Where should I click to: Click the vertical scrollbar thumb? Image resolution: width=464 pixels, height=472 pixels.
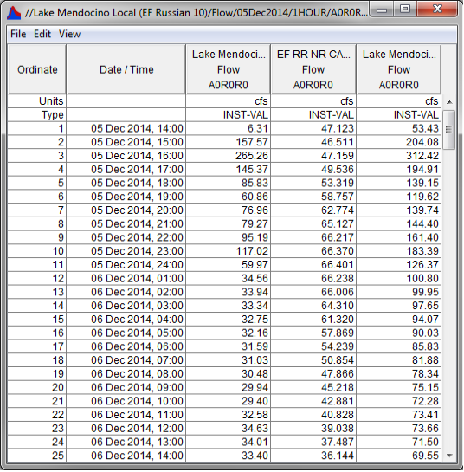(x=449, y=129)
